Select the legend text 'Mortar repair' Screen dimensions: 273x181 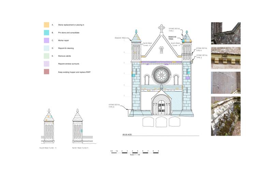tap(63, 40)
